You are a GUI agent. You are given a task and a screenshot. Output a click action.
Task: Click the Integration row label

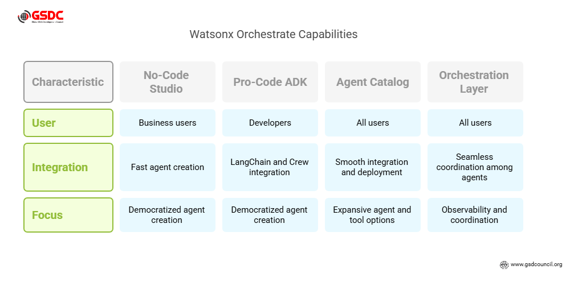[x=68, y=167]
